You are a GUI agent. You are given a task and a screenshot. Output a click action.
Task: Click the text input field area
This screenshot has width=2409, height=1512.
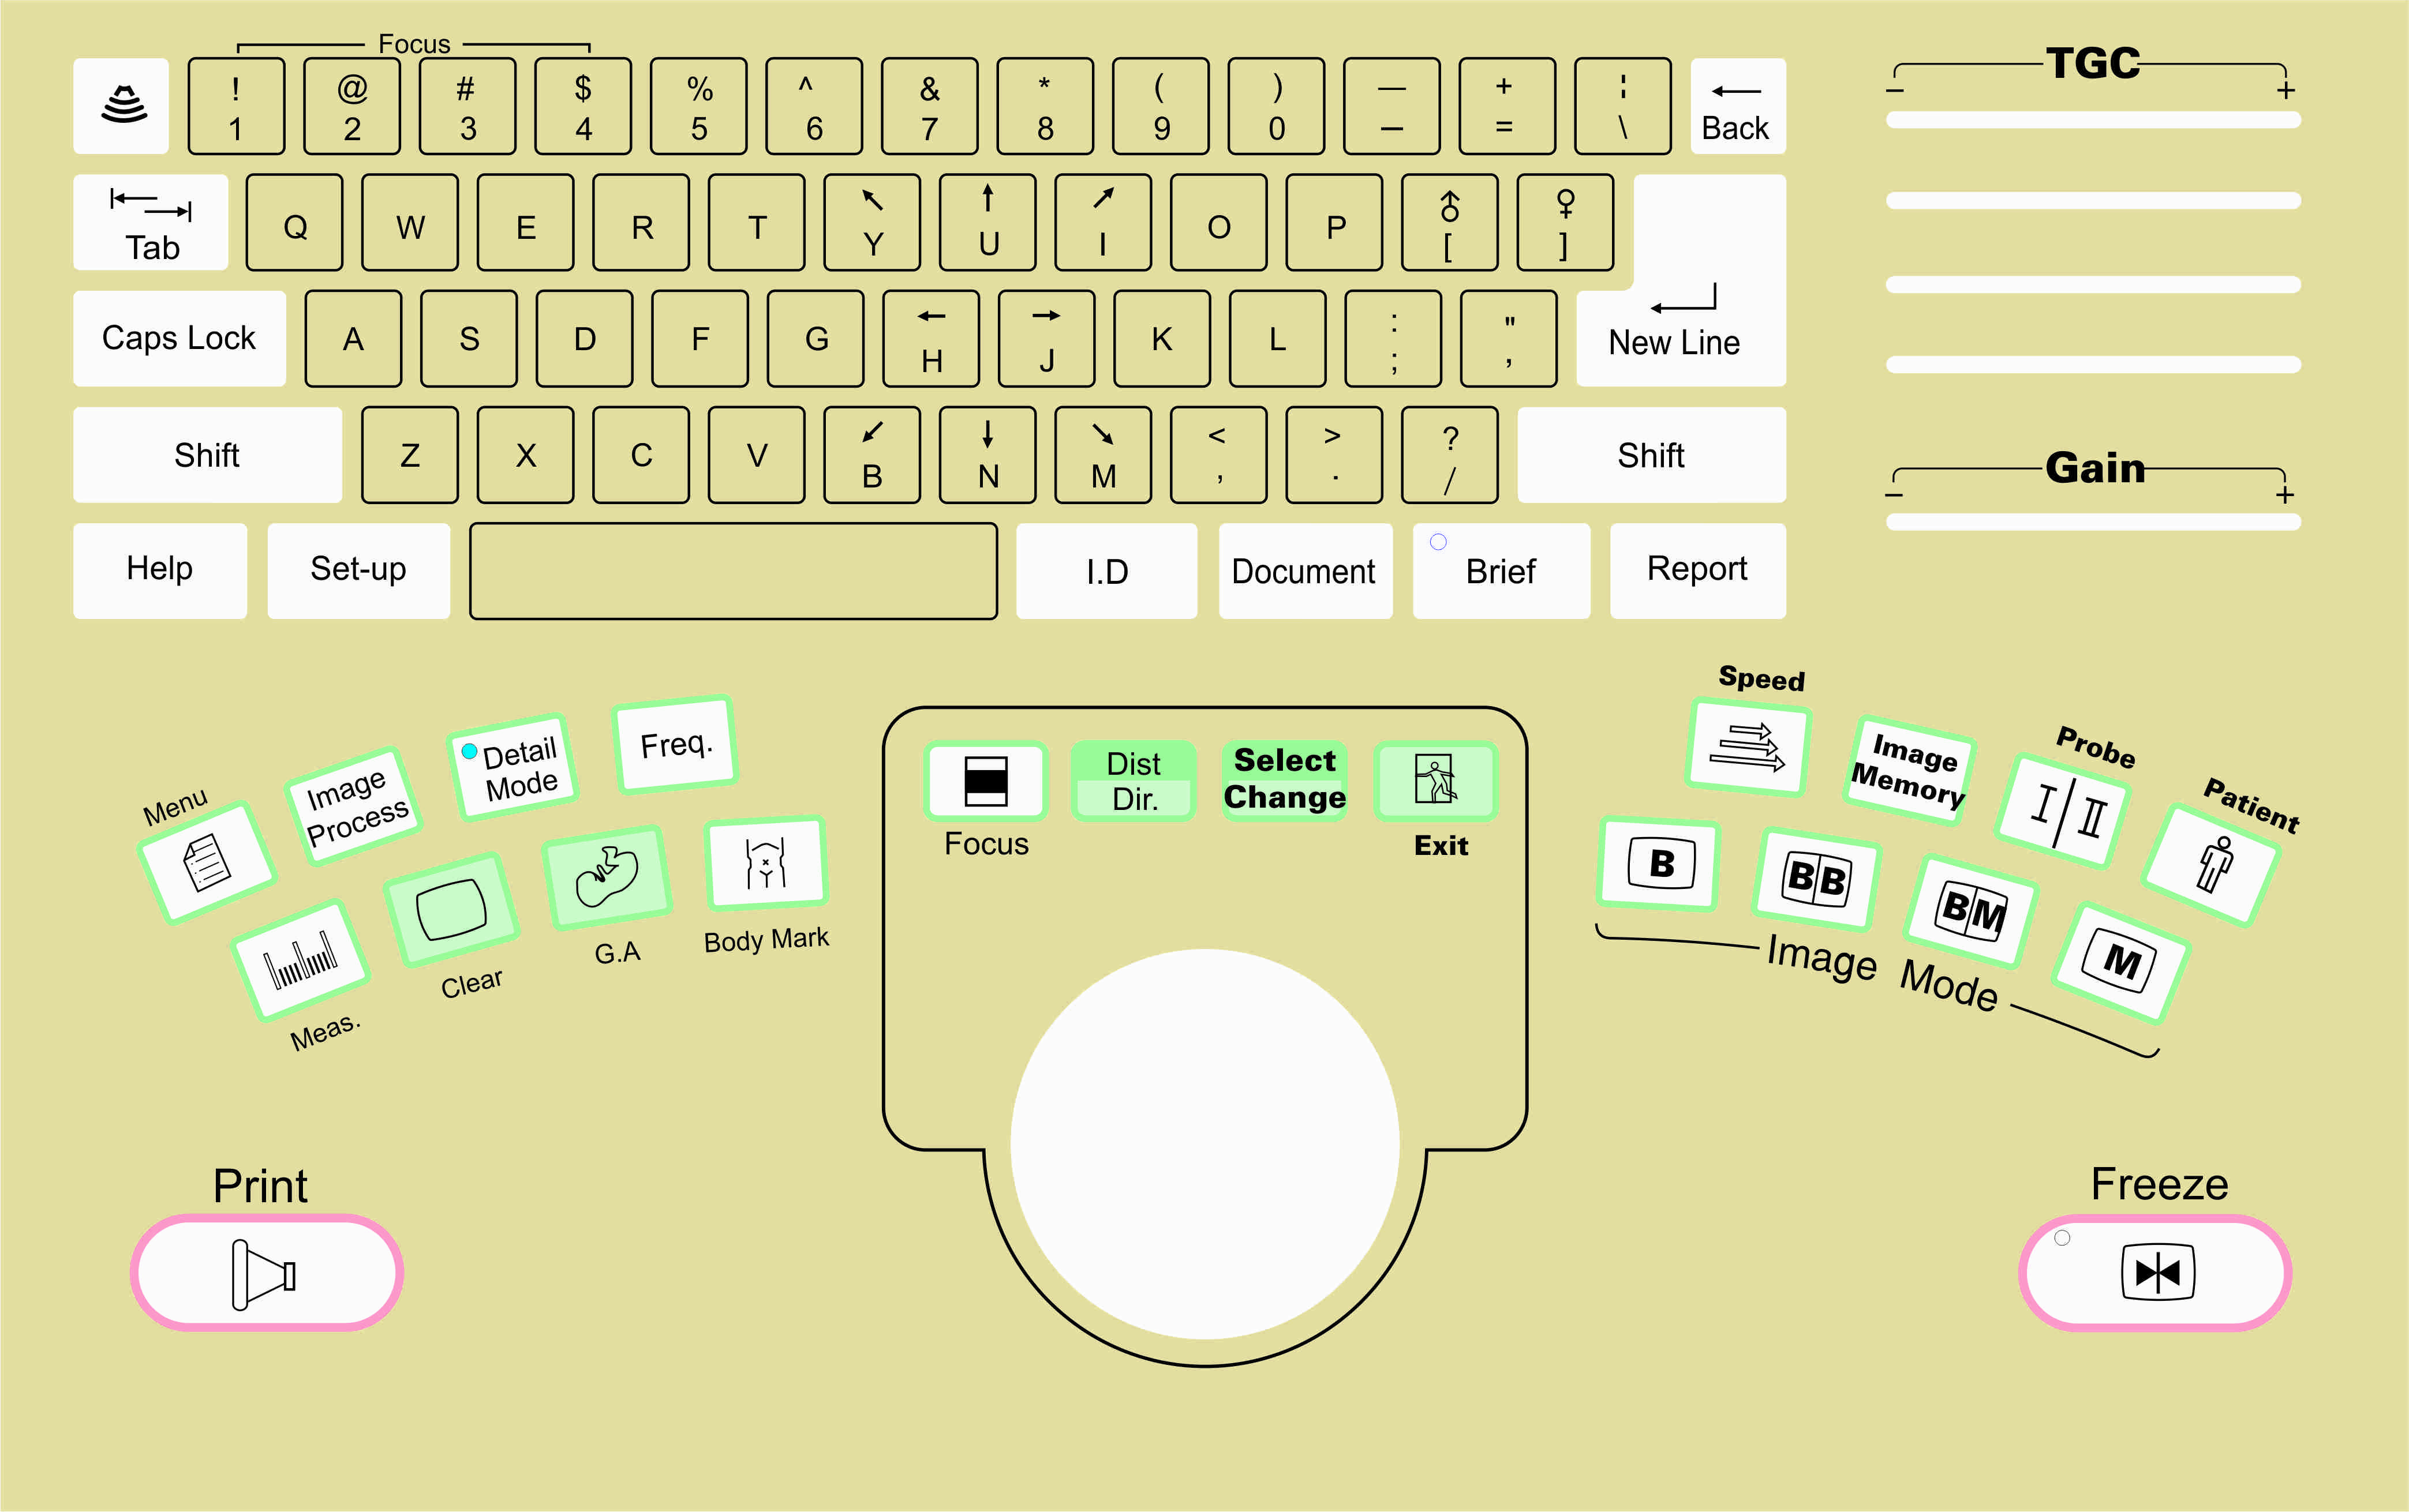[x=735, y=566]
